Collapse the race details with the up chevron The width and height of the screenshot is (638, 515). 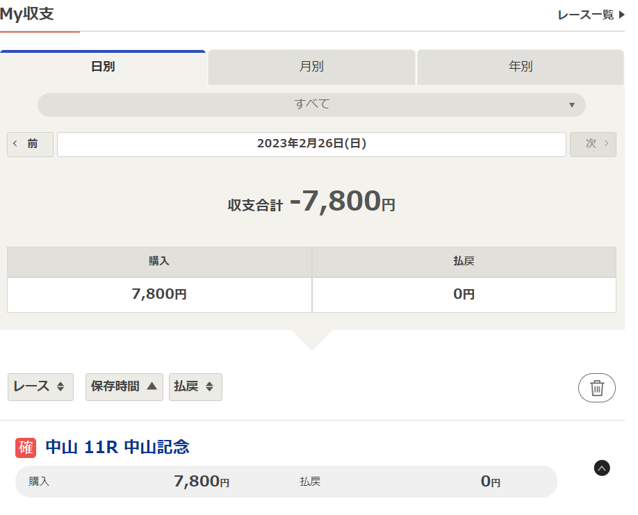point(601,468)
